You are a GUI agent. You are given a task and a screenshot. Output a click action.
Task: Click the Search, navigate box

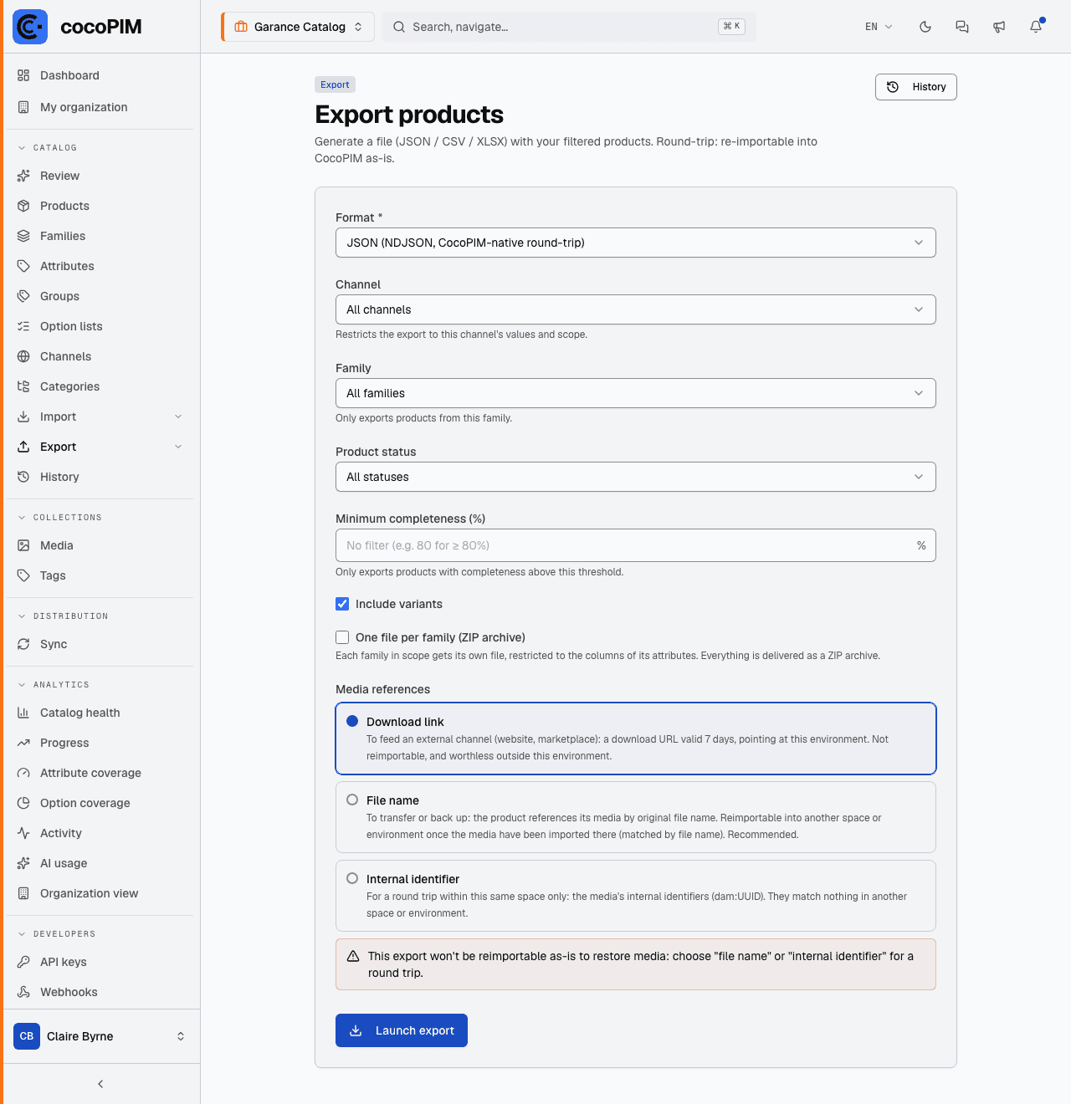[569, 27]
